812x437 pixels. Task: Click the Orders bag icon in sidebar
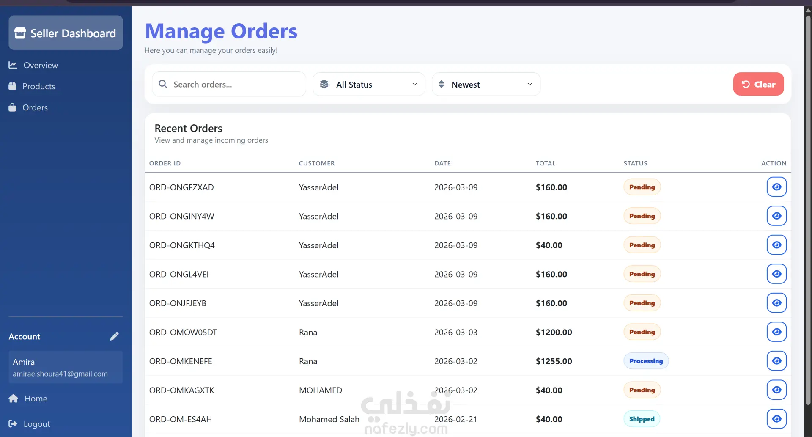(x=12, y=107)
